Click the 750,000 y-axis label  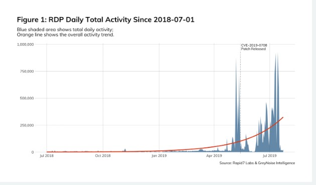click(27, 71)
